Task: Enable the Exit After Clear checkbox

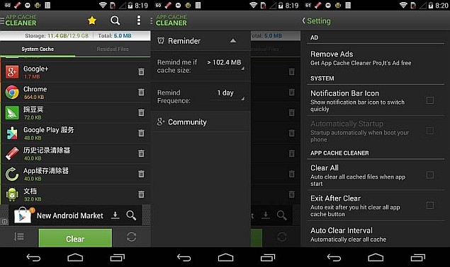Action: (430, 205)
